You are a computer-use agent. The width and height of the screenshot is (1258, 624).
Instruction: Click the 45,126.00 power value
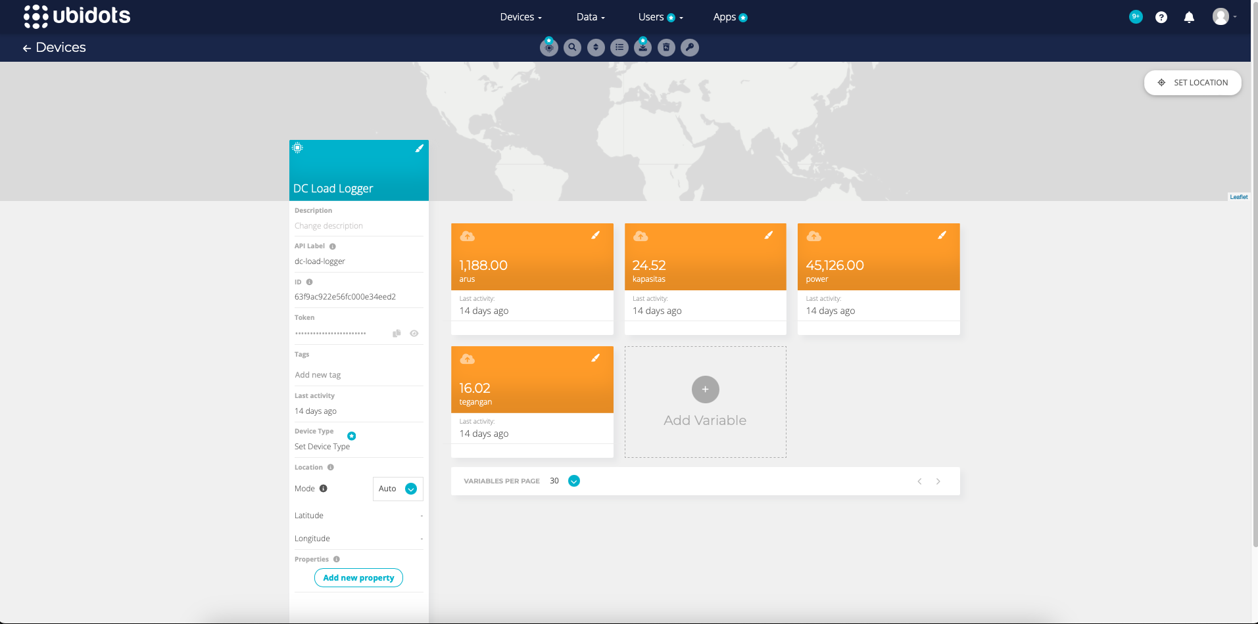tap(835, 265)
